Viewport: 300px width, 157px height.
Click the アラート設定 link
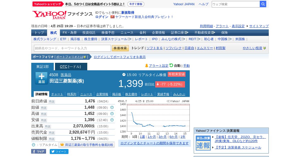(x=159, y=66)
